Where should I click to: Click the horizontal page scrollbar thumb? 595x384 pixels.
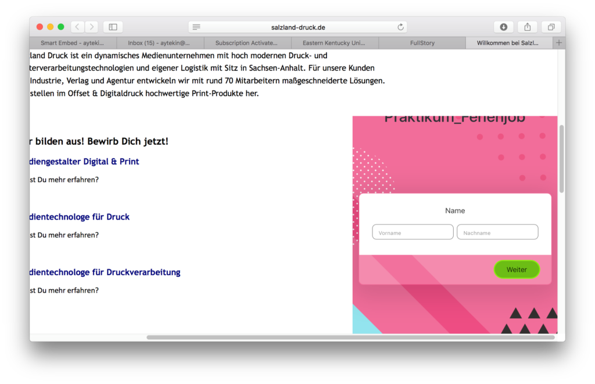[x=350, y=337]
